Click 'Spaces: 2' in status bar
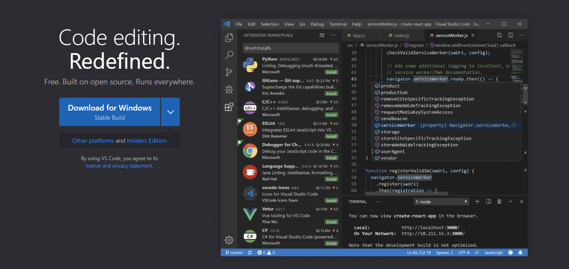The image size is (569, 269). point(444,252)
